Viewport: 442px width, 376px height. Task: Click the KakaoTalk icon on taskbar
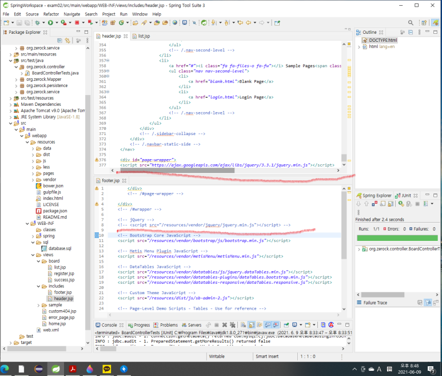[x=106, y=369]
